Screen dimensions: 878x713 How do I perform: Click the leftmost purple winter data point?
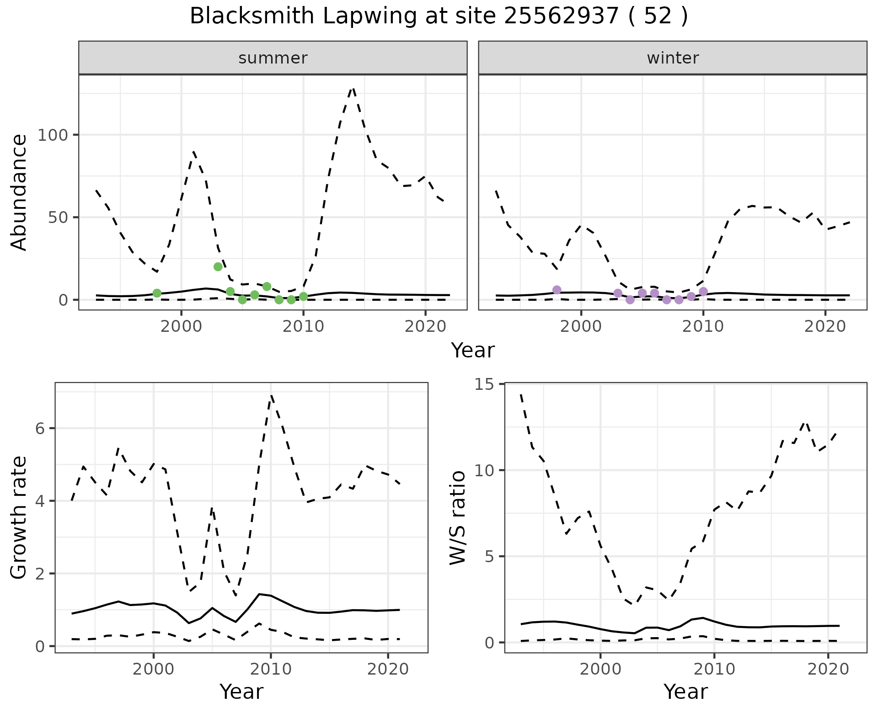(557, 290)
